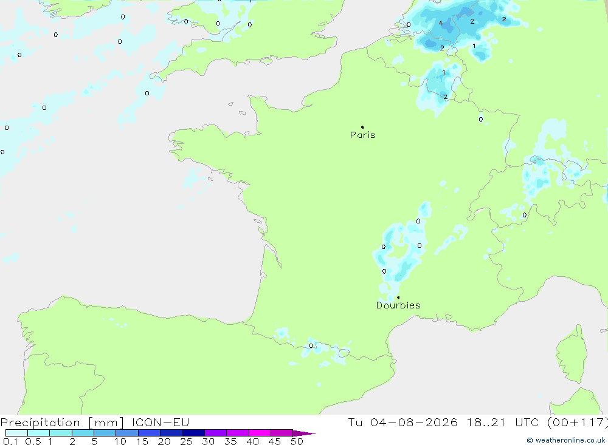This screenshot has width=608, height=445.
Task: Click the 50 legend scale label
Action: pos(297,441)
